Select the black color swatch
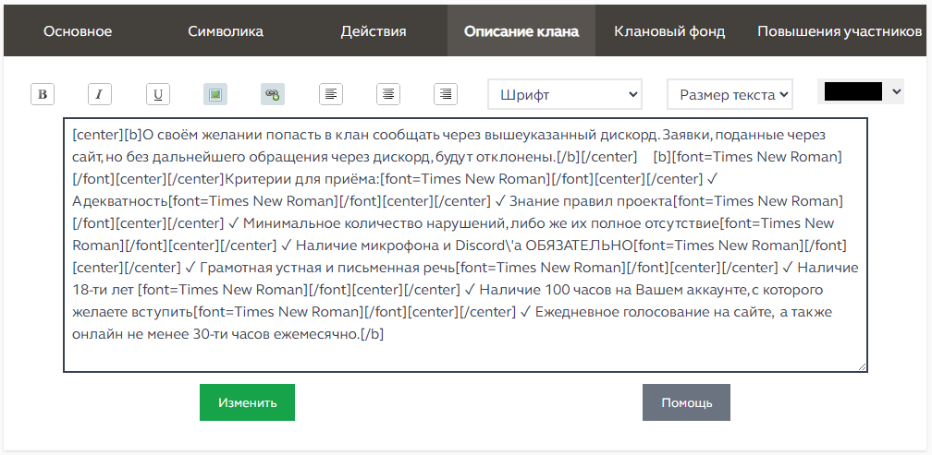Screen dimensions: 932x455 tap(853, 91)
